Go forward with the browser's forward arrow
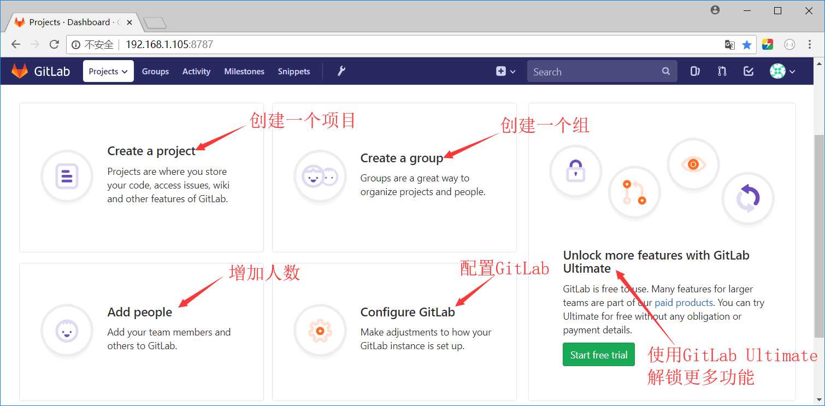This screenshot has height=406, width=825. (x=35, y=44)
